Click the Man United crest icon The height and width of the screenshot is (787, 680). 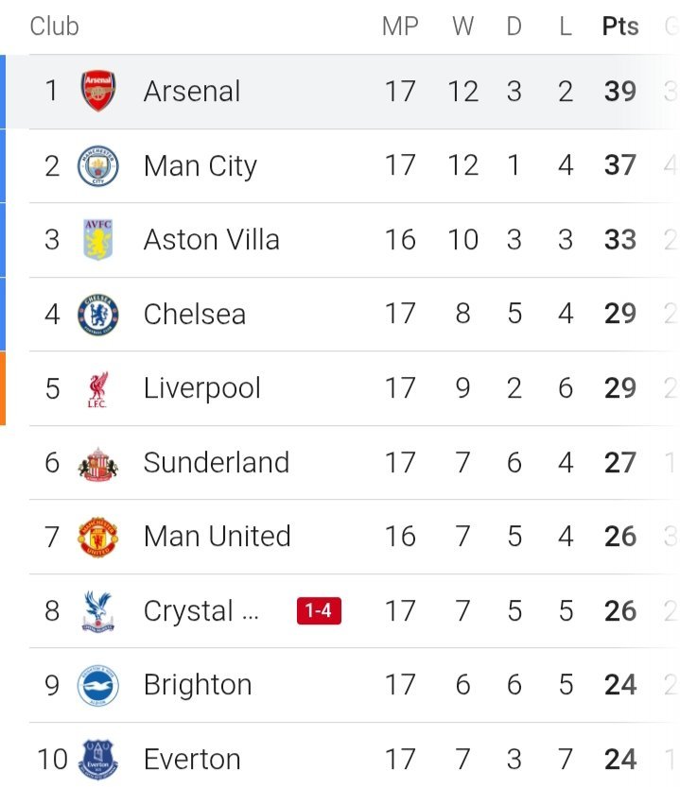(x=97, y=537)
